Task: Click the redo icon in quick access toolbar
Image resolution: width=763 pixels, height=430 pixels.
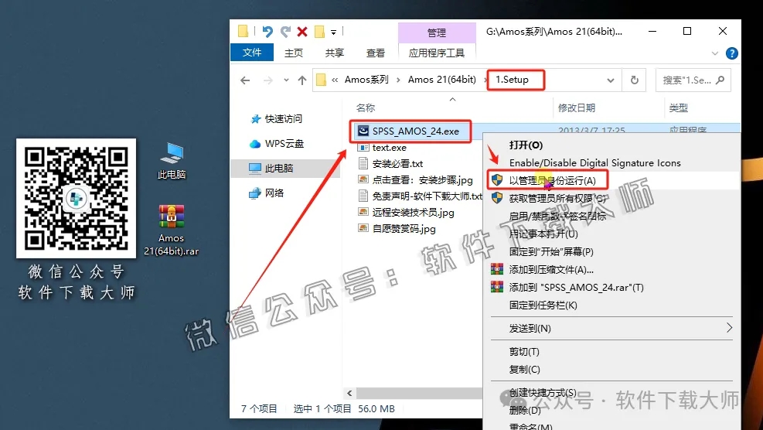Action: click(x=285, y=32)
